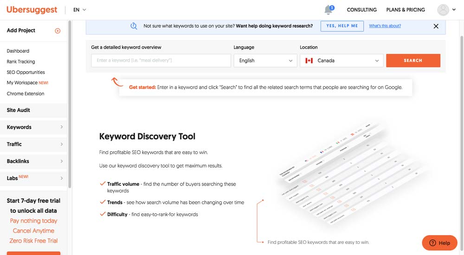Screen dimensions: 464x255
Task: Click the Traffic volume bullet text
Action: (x=172, y=187)
